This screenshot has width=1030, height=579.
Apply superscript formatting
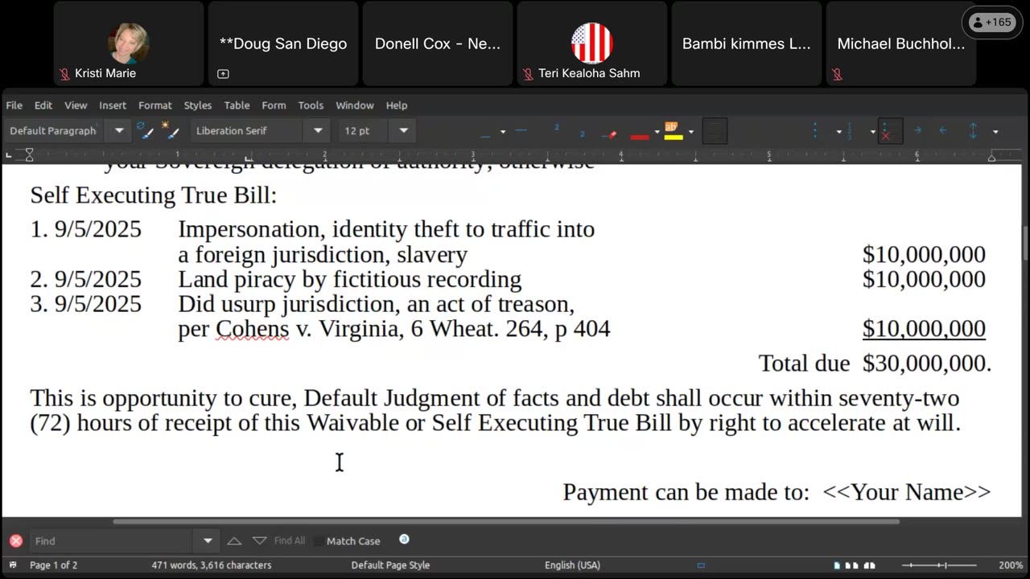[556, 129]
